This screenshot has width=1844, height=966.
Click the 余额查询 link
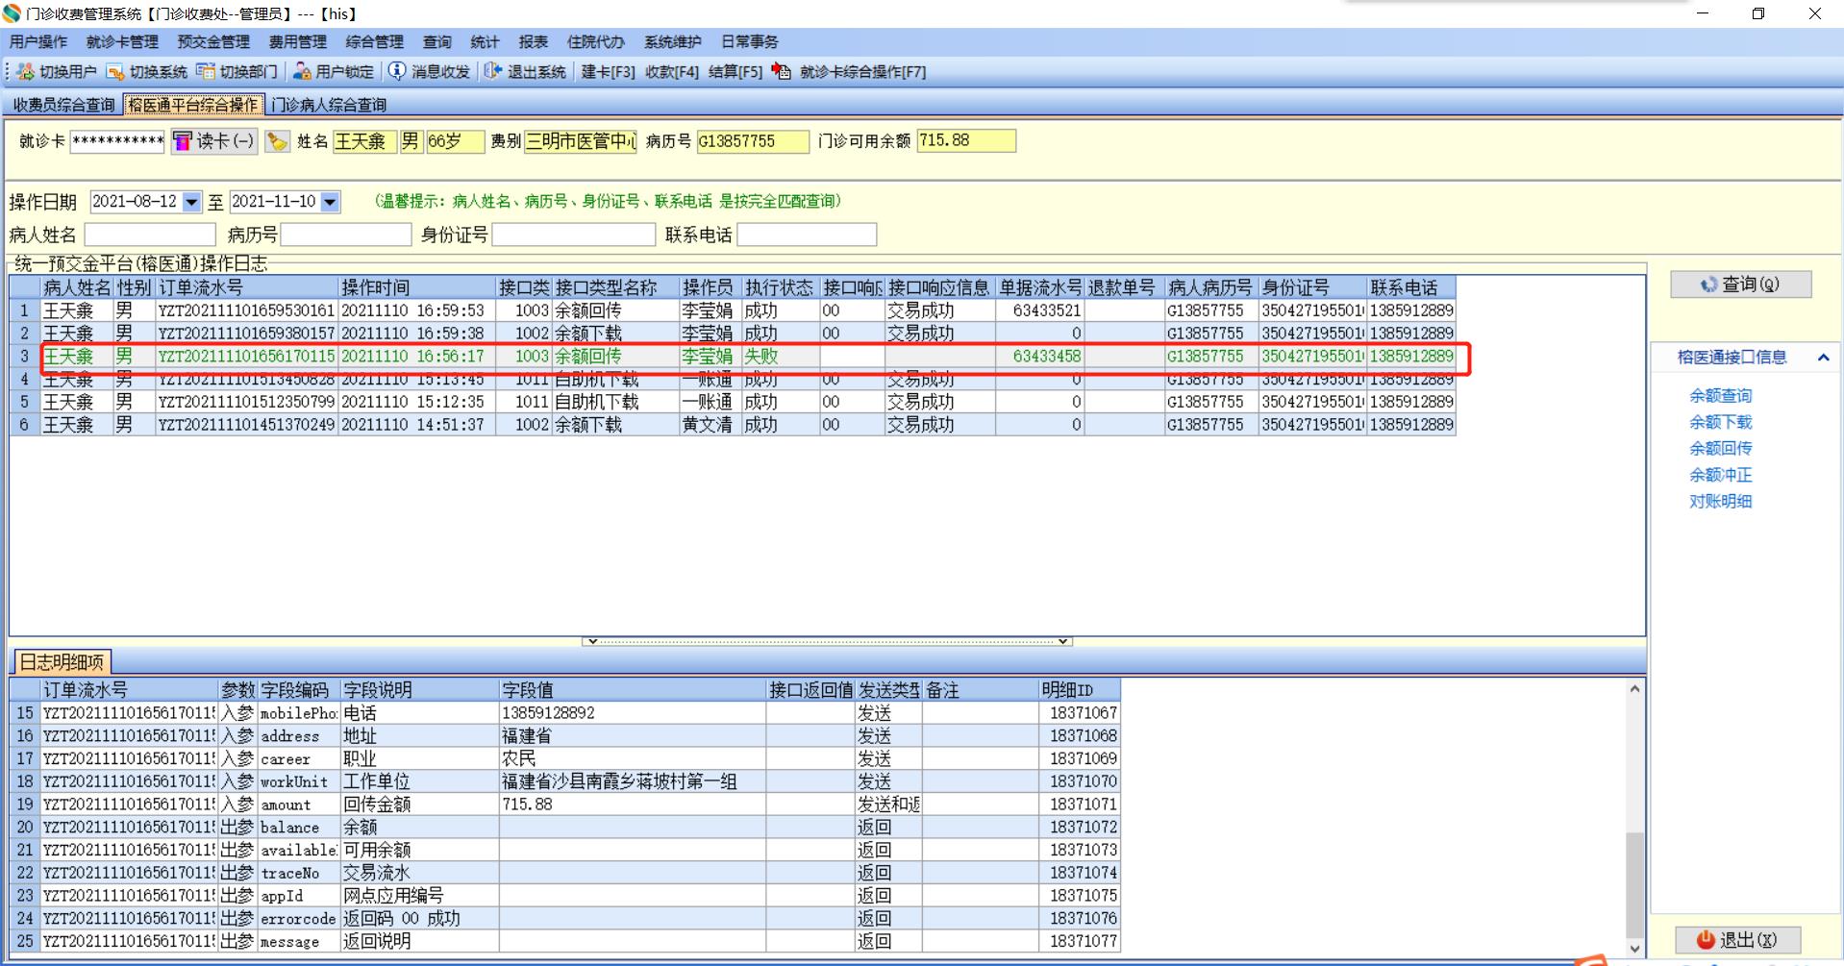pyautogui.click(x=1720, y=396)
